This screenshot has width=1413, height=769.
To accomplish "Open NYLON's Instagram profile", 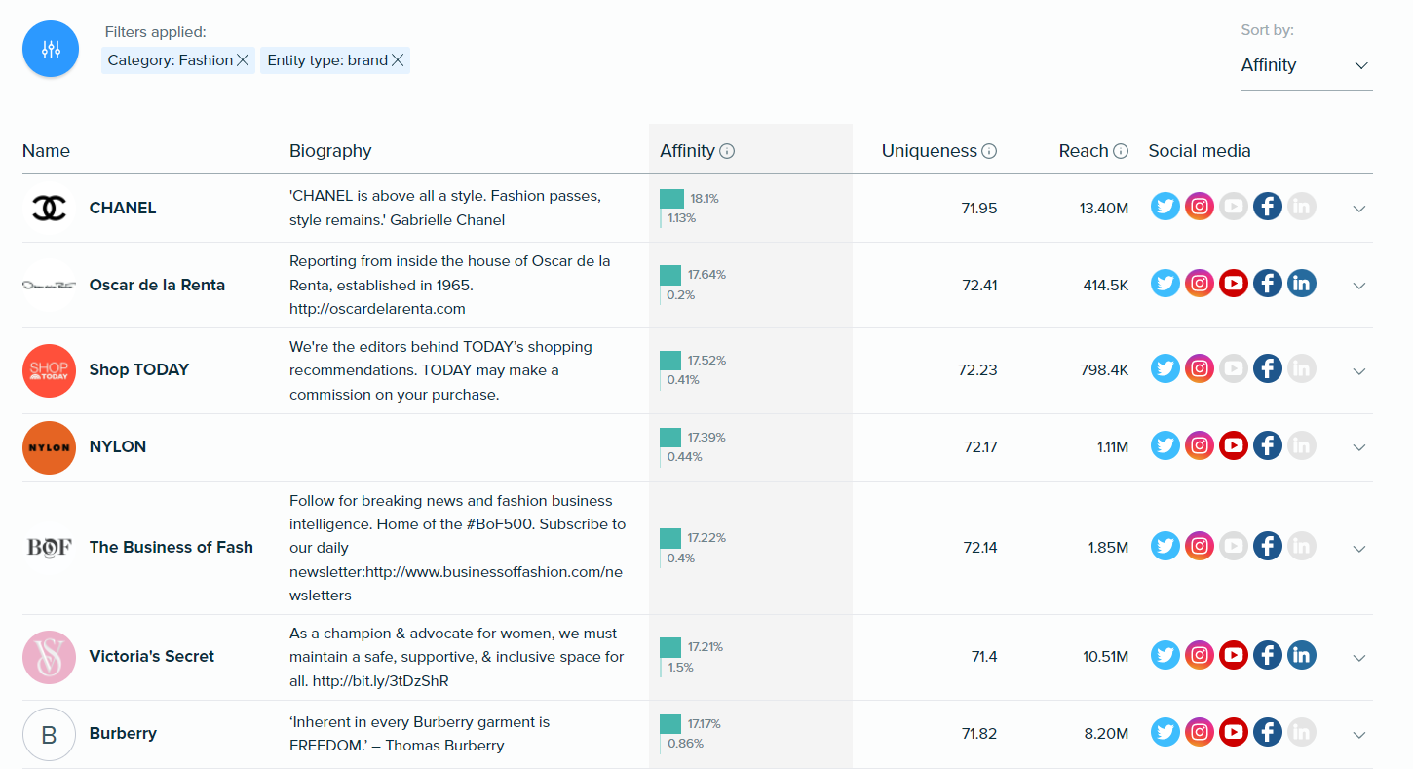I will 1200,445.
